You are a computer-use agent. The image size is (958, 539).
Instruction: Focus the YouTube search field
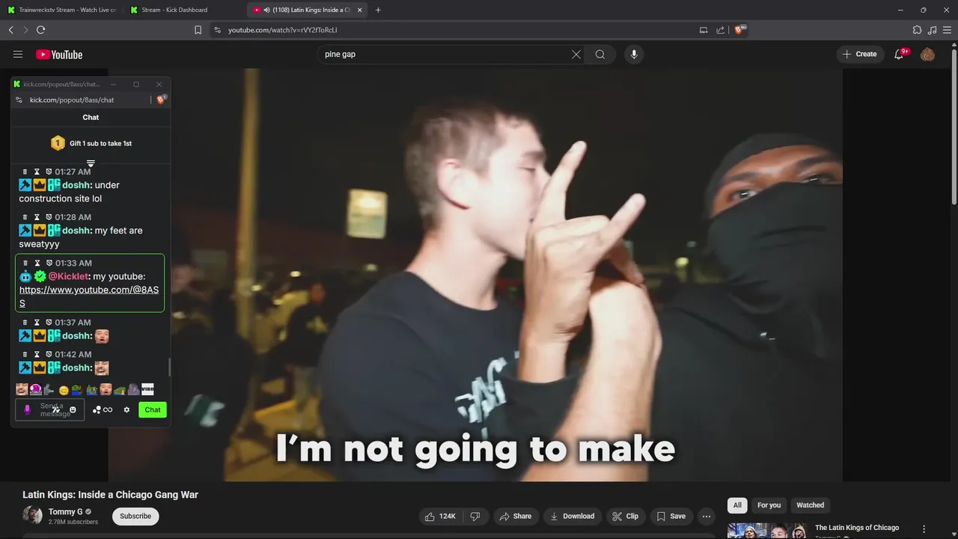[x=445, y=54]
